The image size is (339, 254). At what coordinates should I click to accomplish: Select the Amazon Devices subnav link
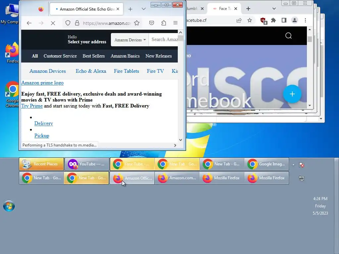pos(48,71)
